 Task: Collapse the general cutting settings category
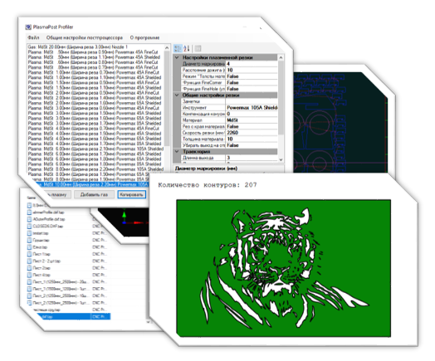click(177, 95)
